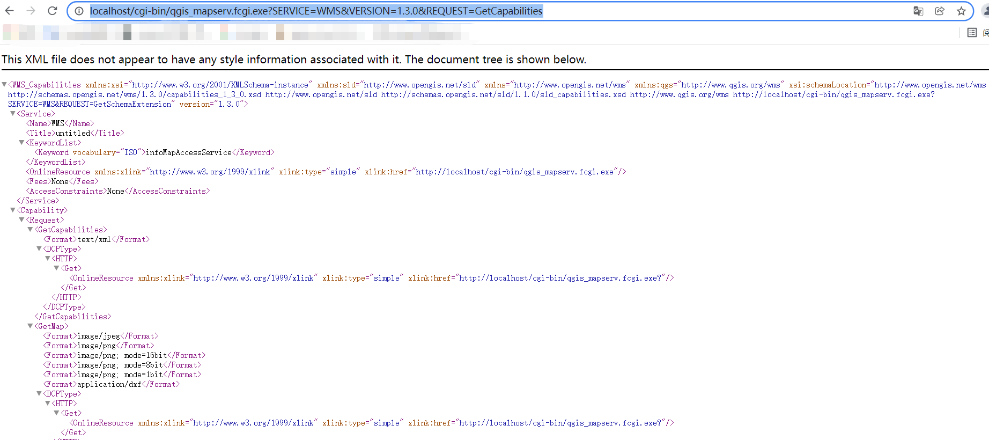This screenshot has height=440, width=989.
Task: Collapse the GetCapabilities node
Action: [x=30, y=229]
